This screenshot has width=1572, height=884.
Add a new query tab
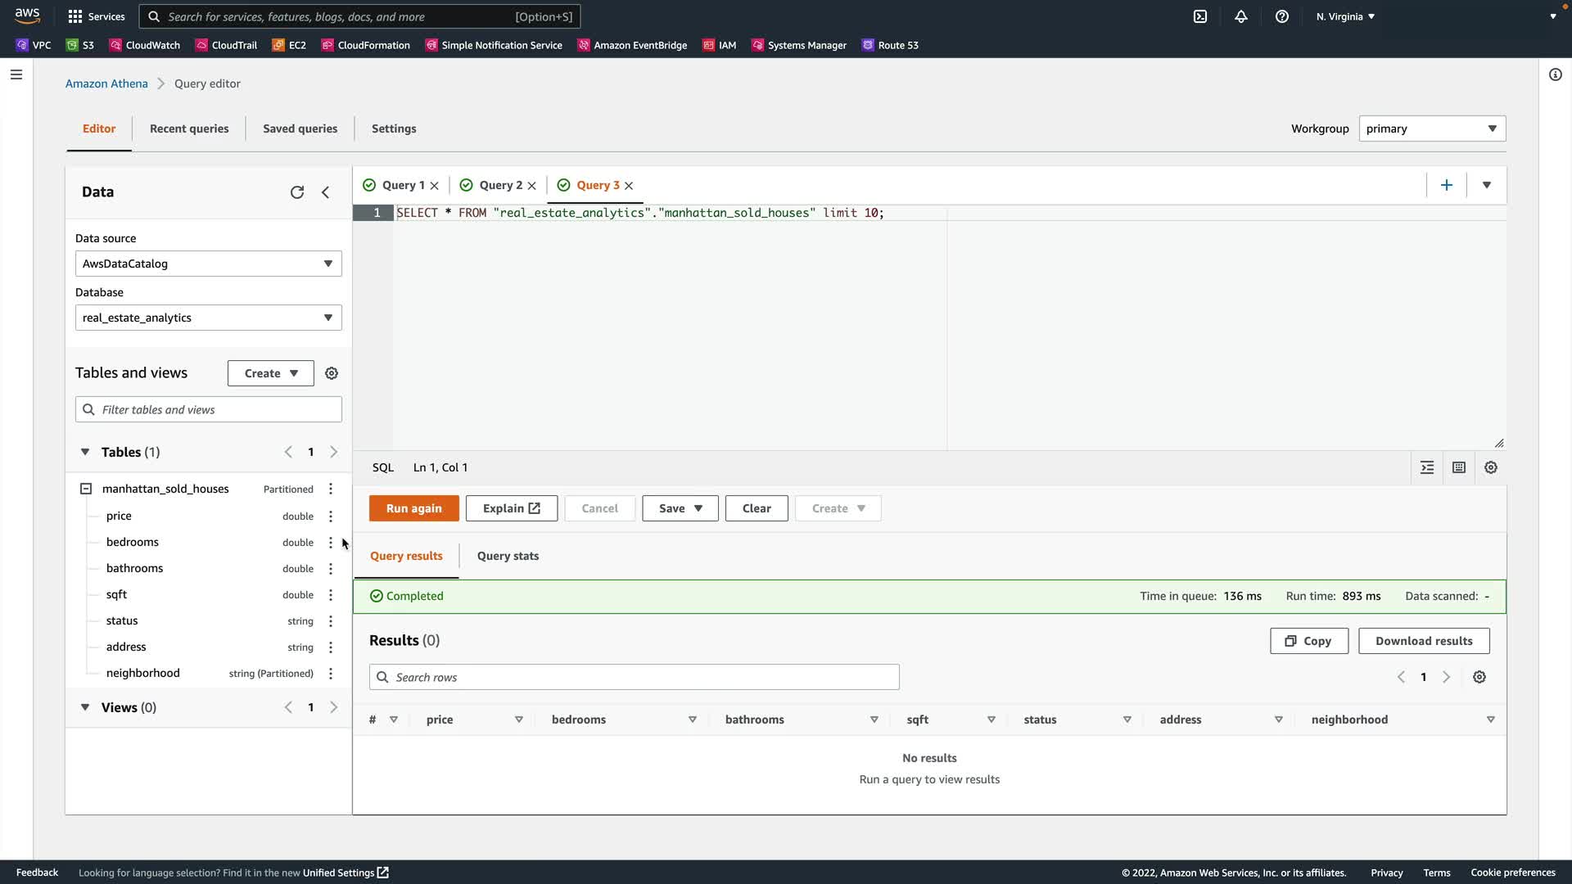[1447, 185]
